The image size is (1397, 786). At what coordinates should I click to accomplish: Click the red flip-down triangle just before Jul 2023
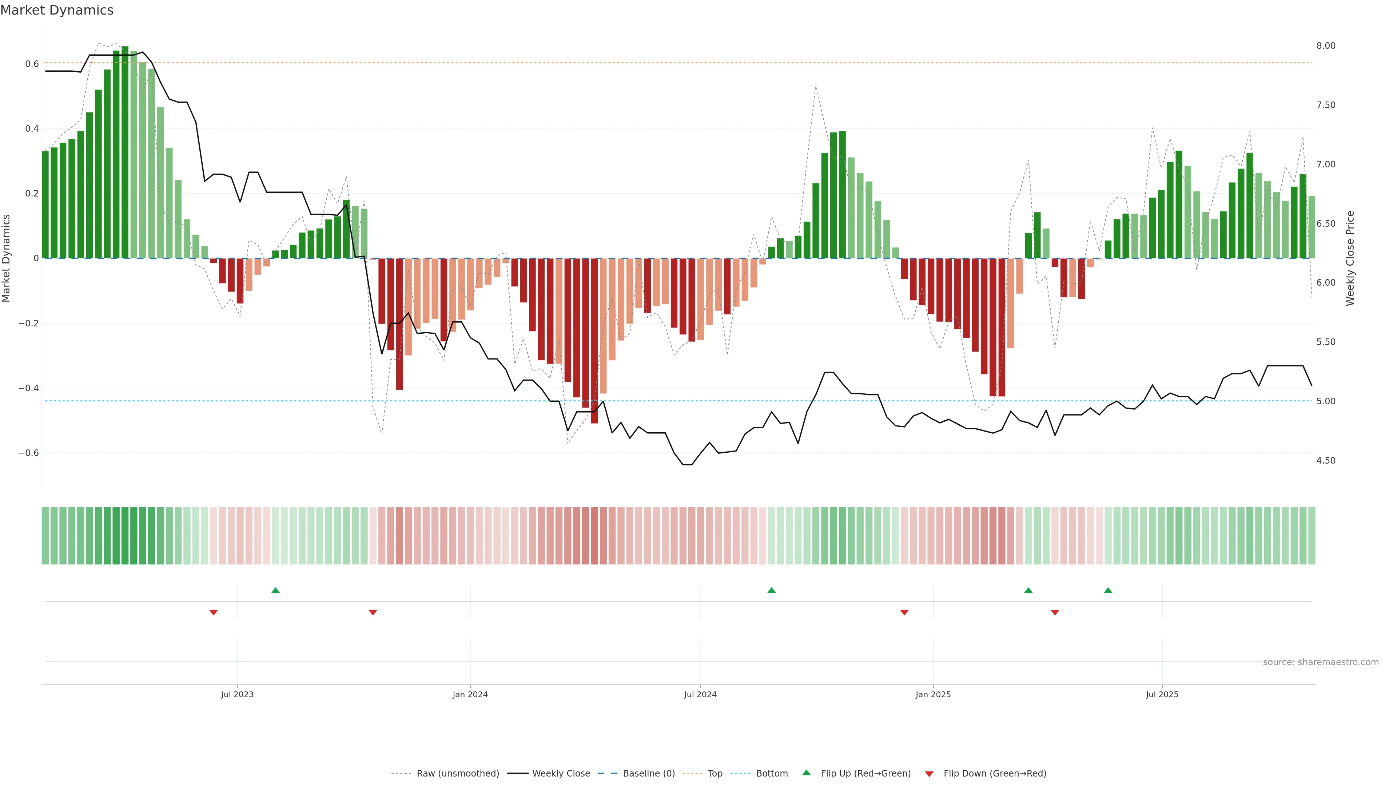coord(214,612)
